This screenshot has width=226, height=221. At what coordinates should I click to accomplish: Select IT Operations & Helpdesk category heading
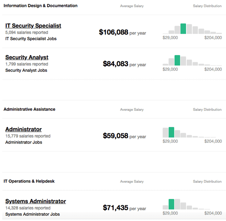point(29,181)
